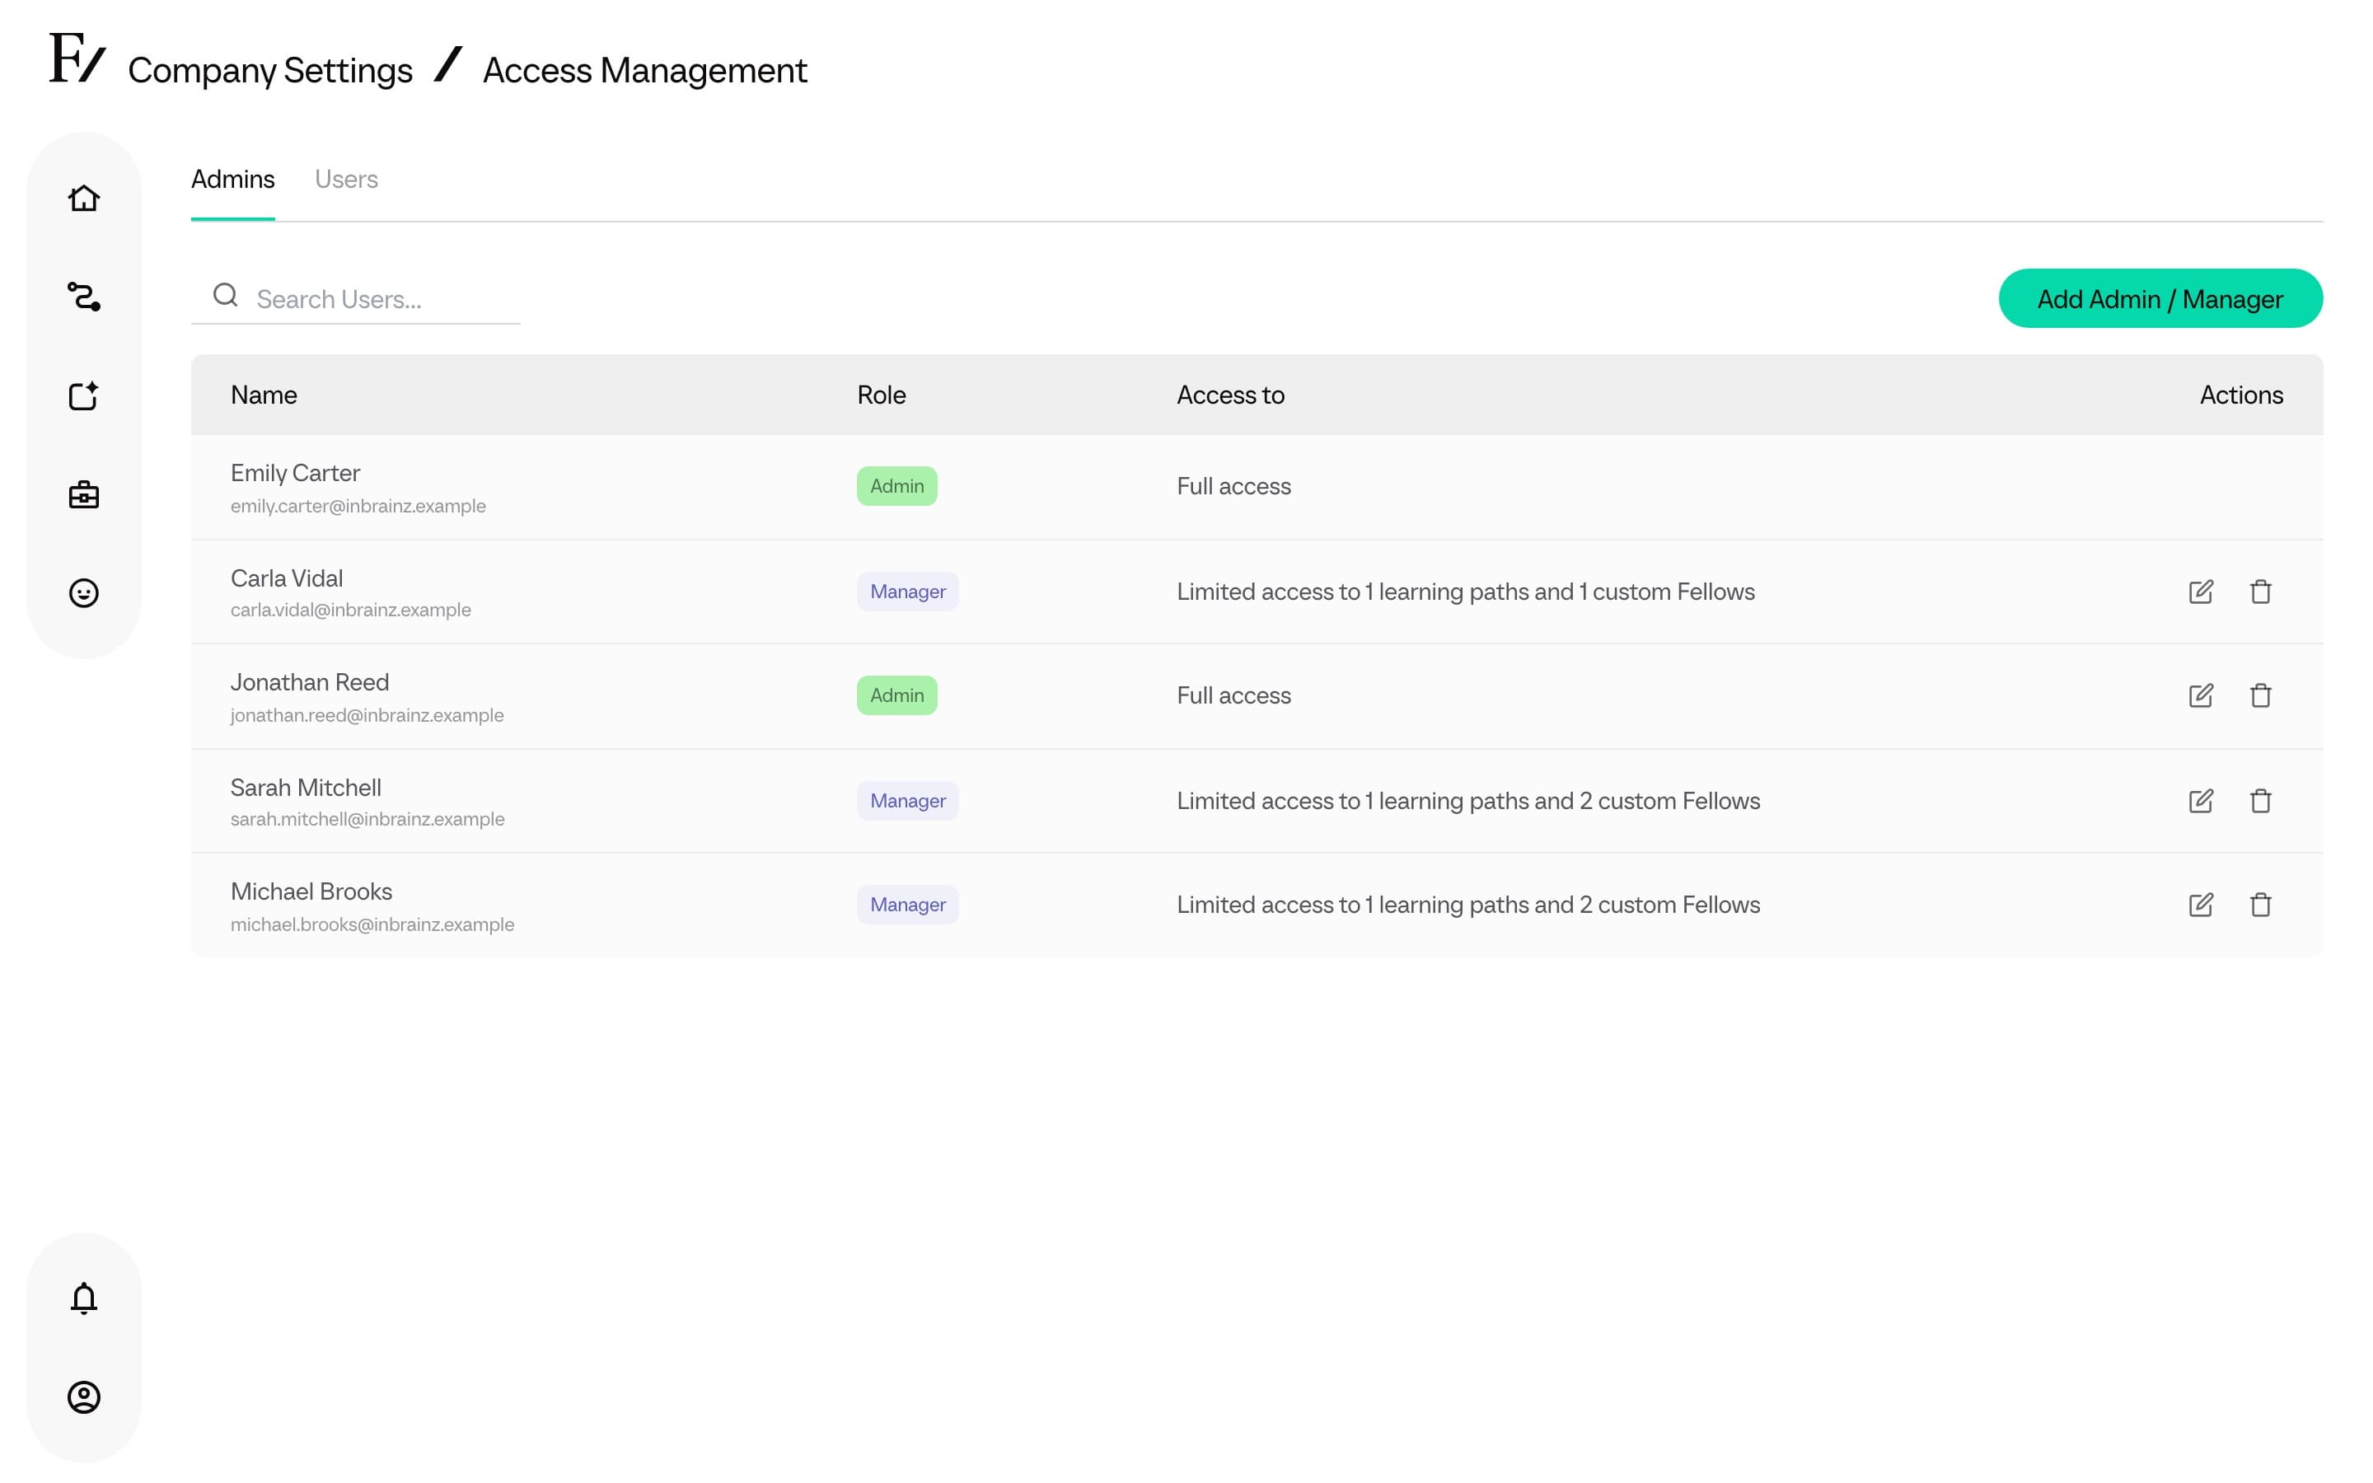Click the Role column header
This screenshot has height=1483, width=2373.
pos(882,395)
